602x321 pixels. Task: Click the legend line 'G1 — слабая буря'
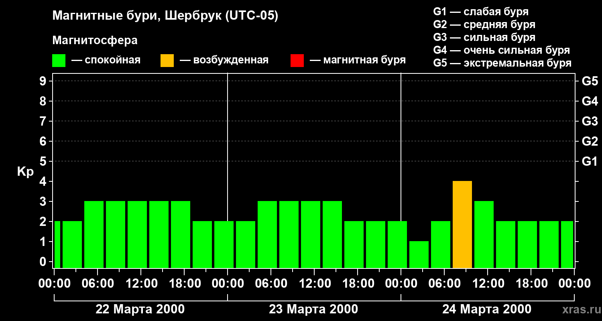tap(481, 12)
